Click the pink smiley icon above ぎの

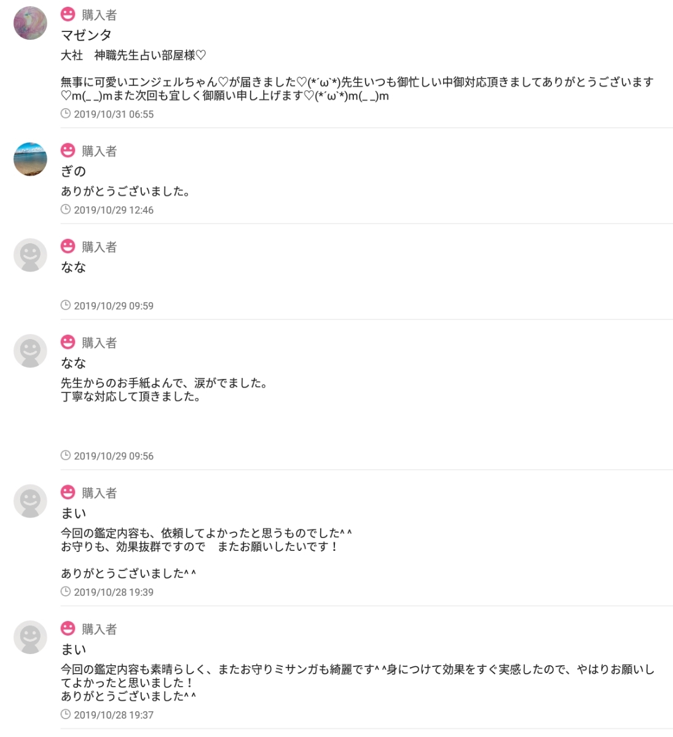(68, 150)
